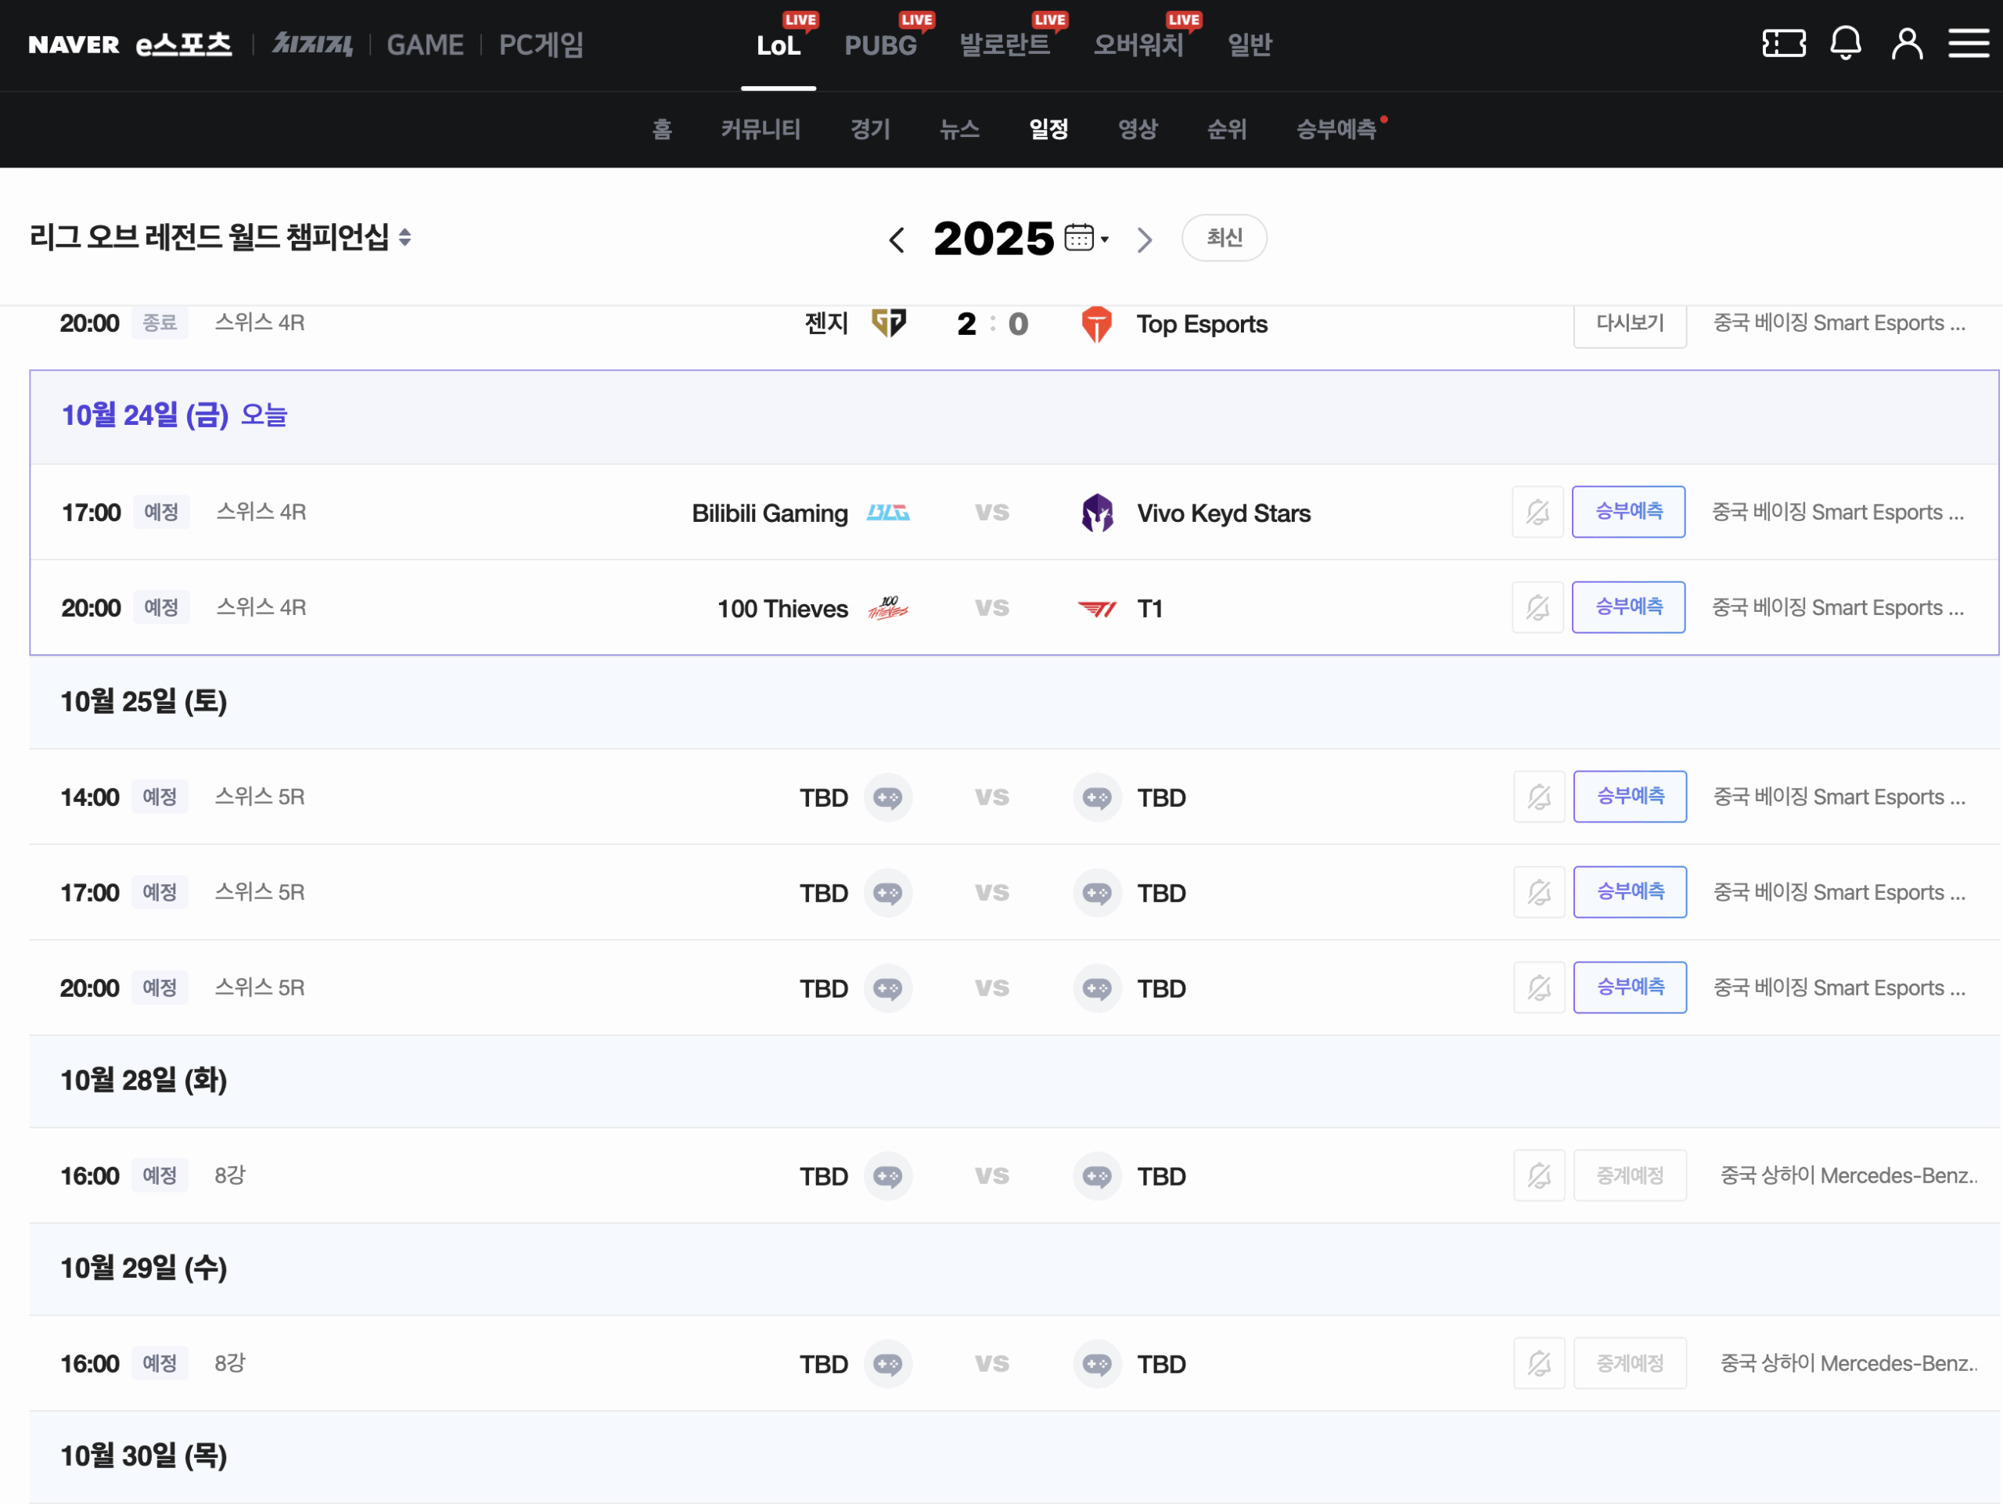Click 승부예측 for the 100 Thieves vs T1 match
This screenshot has width=2003, height=1504.
[1628, 606]
